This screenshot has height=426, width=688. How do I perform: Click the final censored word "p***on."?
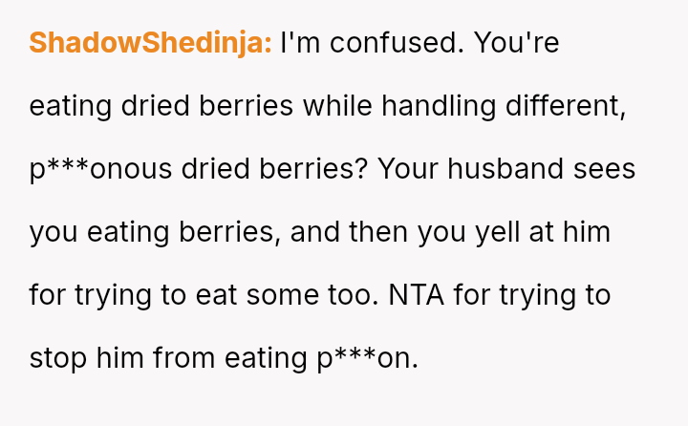[x=367, y=358]
